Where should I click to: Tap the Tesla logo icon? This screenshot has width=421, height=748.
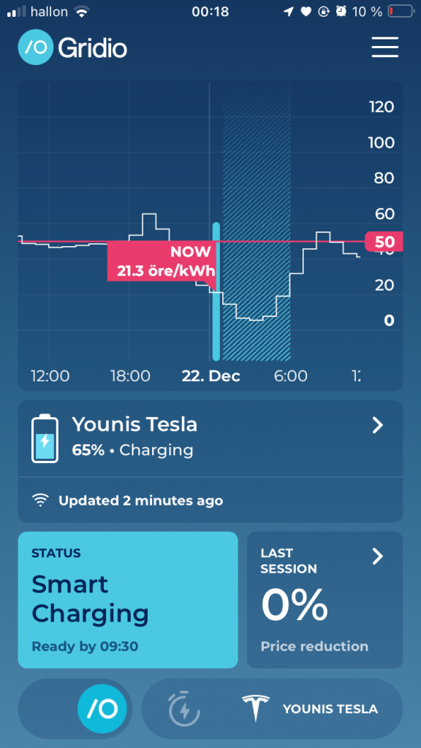point(255,709)
